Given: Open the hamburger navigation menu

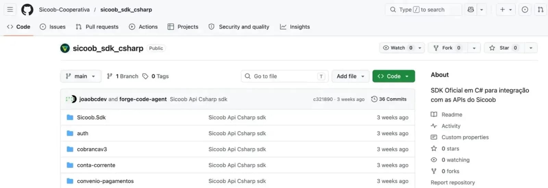Looking at the screenshot, I should pyautogui.click(x=10, y=10).
